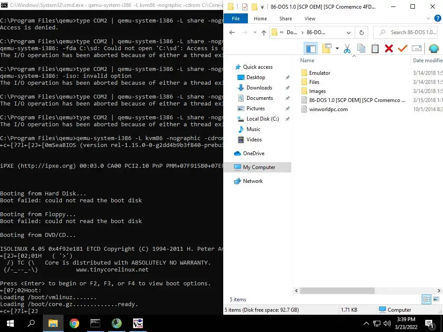The image size is (443, 332).
Task: Select Network in the navigation pane
Action: coord(253,181)
